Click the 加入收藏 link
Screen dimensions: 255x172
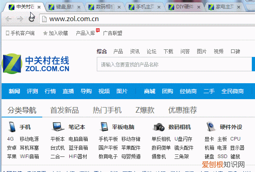point(59,33)
